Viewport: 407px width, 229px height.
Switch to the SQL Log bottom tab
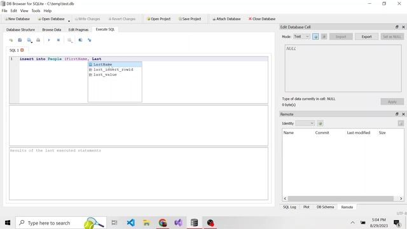pyautogui.click(x=289, y=207)
